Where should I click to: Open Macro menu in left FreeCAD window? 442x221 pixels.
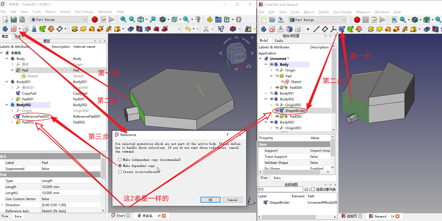point(51,12)
